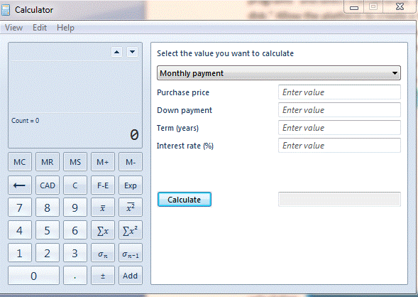Click the Calculate button

[x=185, y=200]
